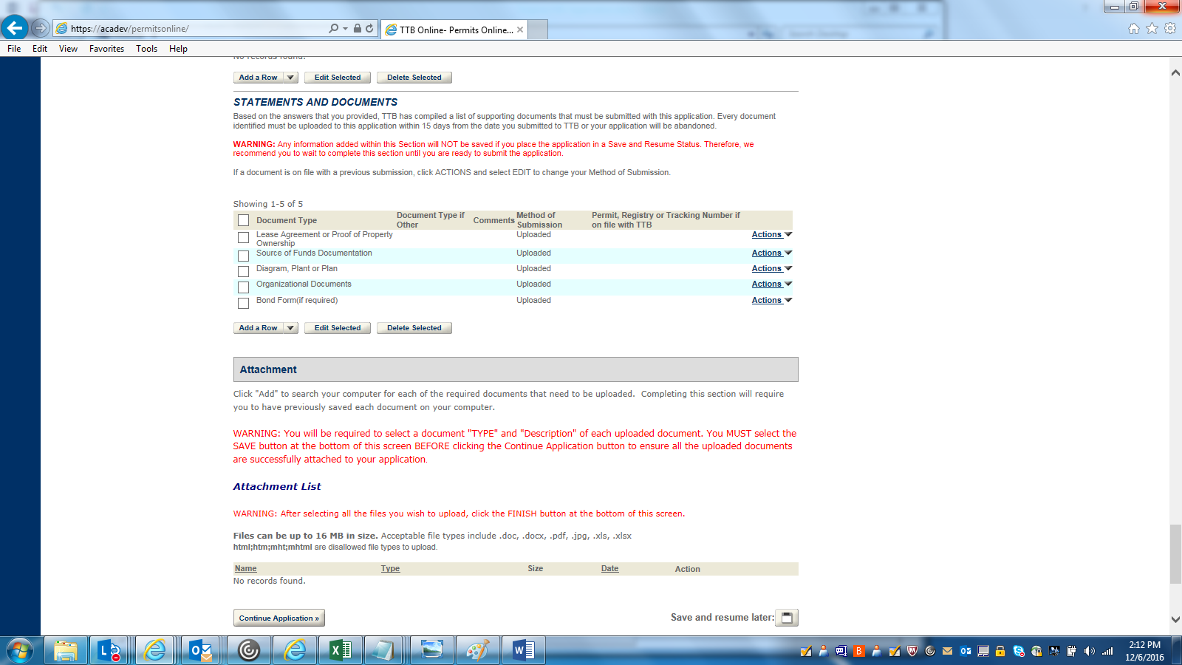
Task: Click the volume speaker icon in system tray
Action: pos(1090,651)
